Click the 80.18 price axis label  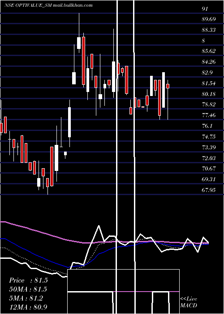209,94
